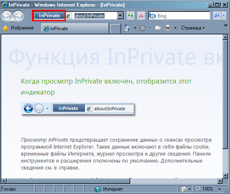
Task: Click the Просмотр InPrivate italic text
Action: 45,140
